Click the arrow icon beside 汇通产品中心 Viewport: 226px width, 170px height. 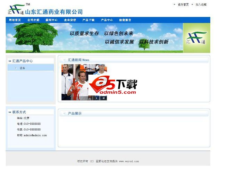[x=10, y=61]
